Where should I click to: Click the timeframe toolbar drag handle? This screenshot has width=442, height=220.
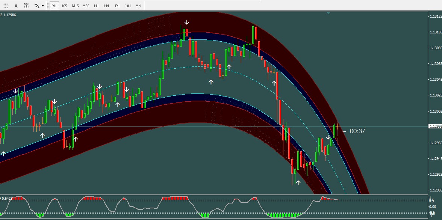(x=48, y=6)
